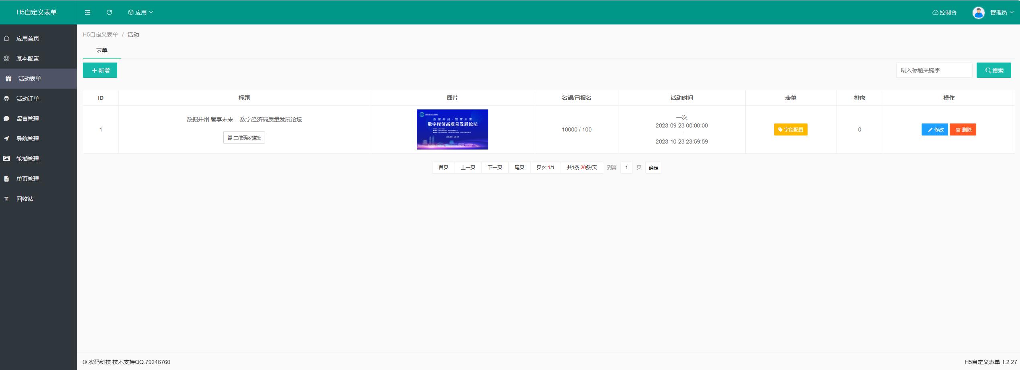
Task: Open the 字段配置 field settings
Action: click(x=790, y=129)
